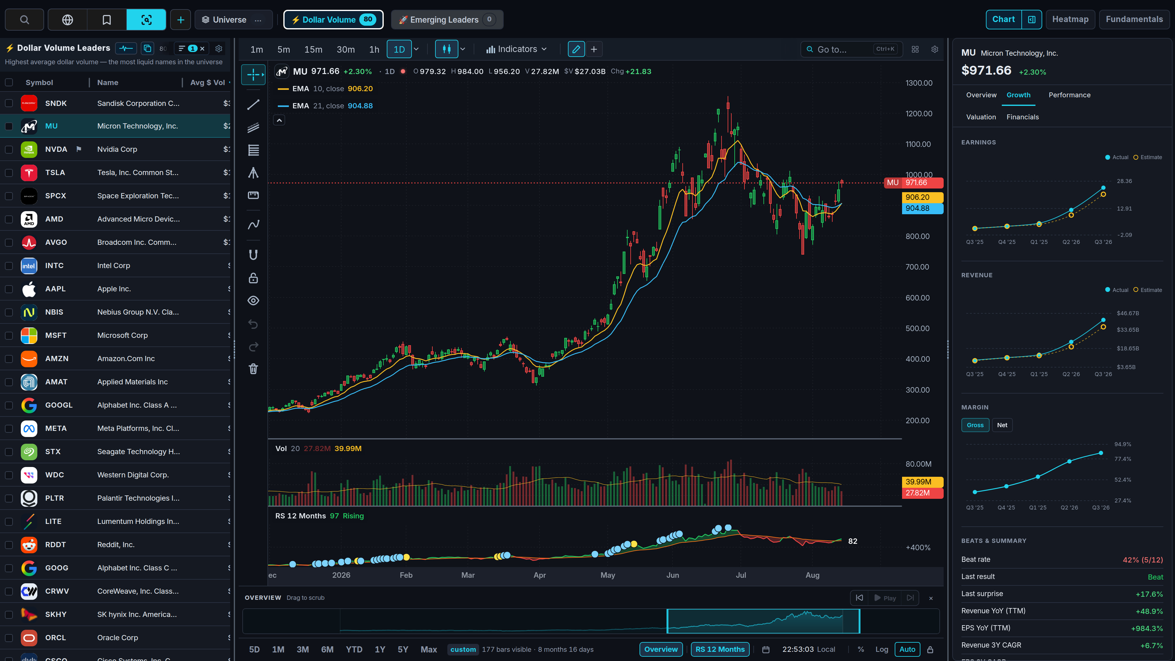Select the pitchfork drawing tool
The height and width of the screenshot is (661, 1175).
pos(253,172)
